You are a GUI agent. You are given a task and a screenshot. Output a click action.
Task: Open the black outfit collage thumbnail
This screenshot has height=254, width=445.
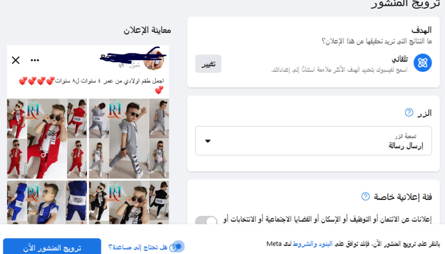point(129,202)
